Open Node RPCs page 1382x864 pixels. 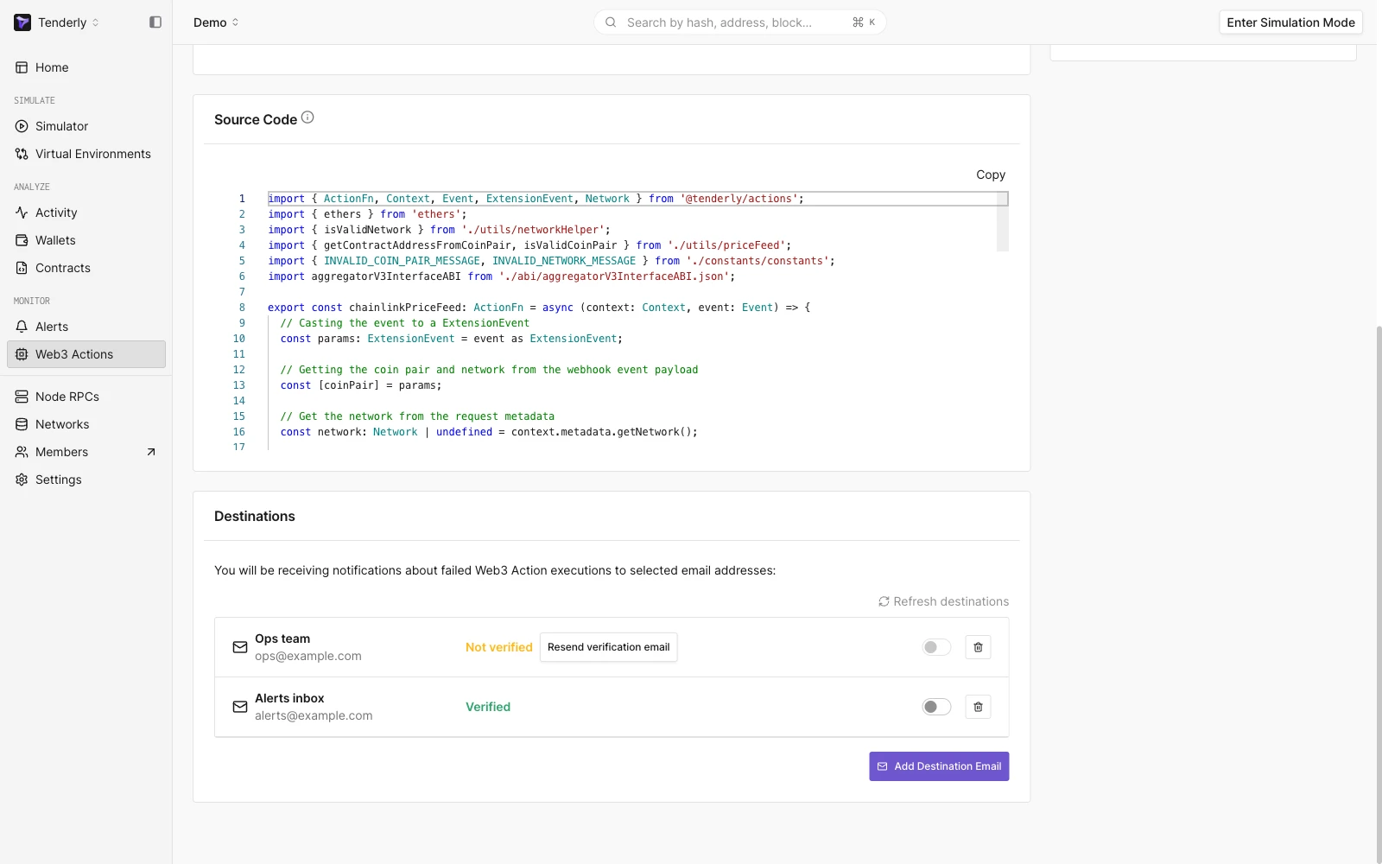click(86, 397)
